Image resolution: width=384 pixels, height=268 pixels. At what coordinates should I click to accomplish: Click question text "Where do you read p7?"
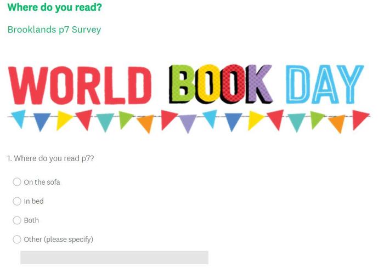click(50, 158)
